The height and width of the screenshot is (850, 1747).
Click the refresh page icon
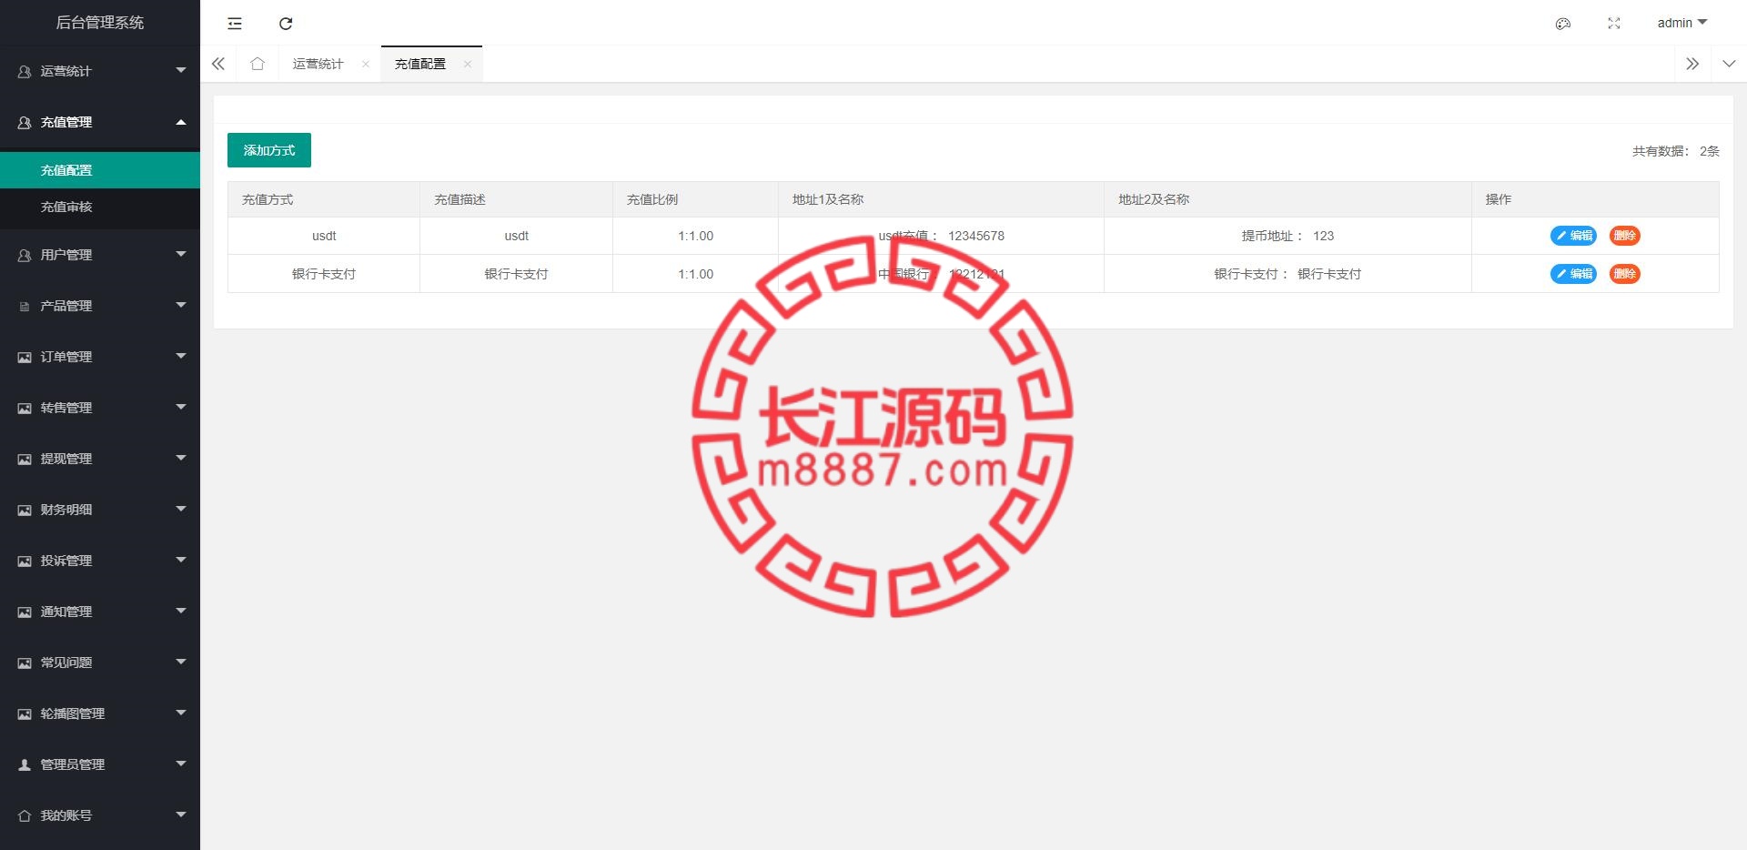coord(286,24)
